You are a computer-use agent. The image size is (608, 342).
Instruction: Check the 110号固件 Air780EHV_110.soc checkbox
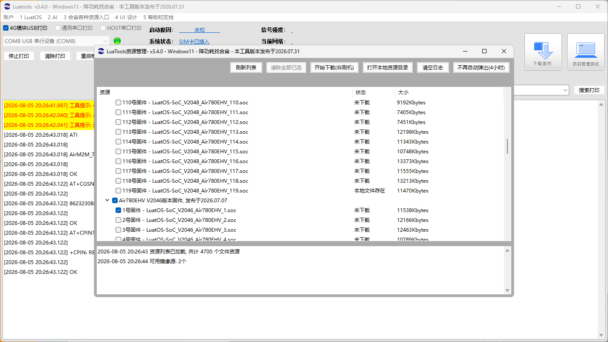coord(119,103)
